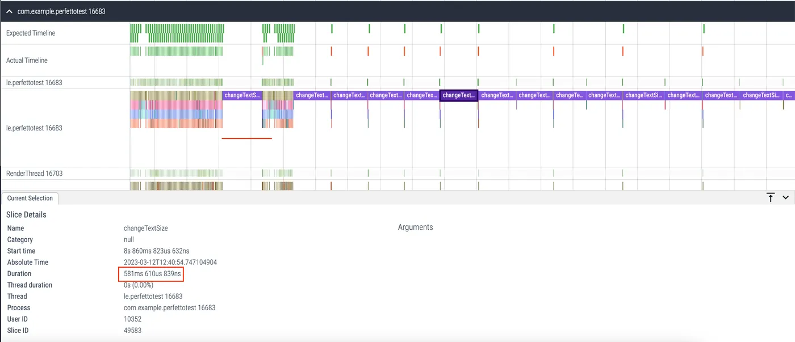Click the Start time value in Slice Details
The height and width of the screenshot is (342, 795).
click(156, 251)
